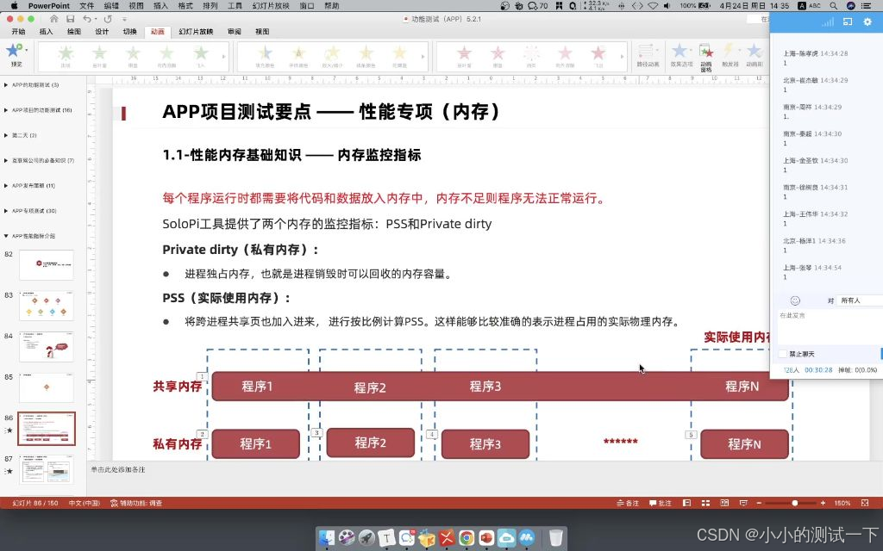Image resolution: width=883 pixels, height=551 pixels.
Task: Select slide 84 thumbnail in the sidebar
Action: click(x=47, y=347)
